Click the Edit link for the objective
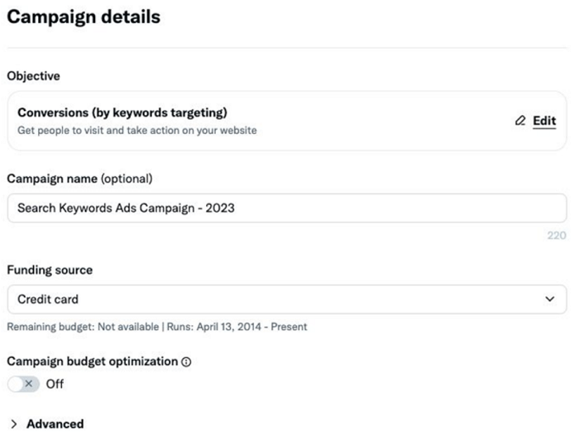 [544, 121]
